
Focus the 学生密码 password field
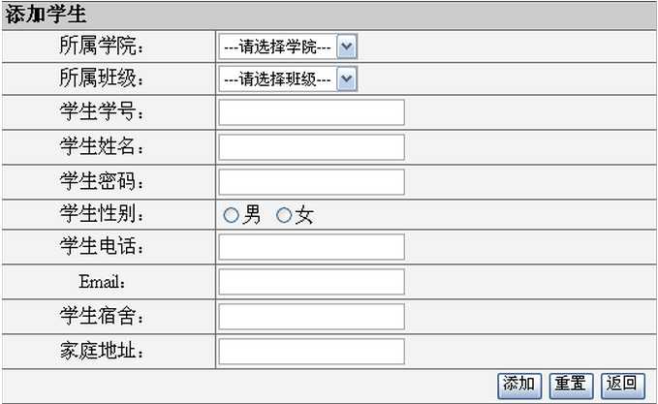click(x=311, y=182)
